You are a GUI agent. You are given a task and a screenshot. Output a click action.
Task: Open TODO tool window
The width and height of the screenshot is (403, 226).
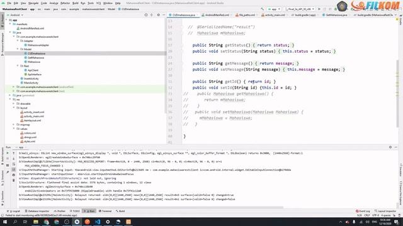tap(75, 211)
